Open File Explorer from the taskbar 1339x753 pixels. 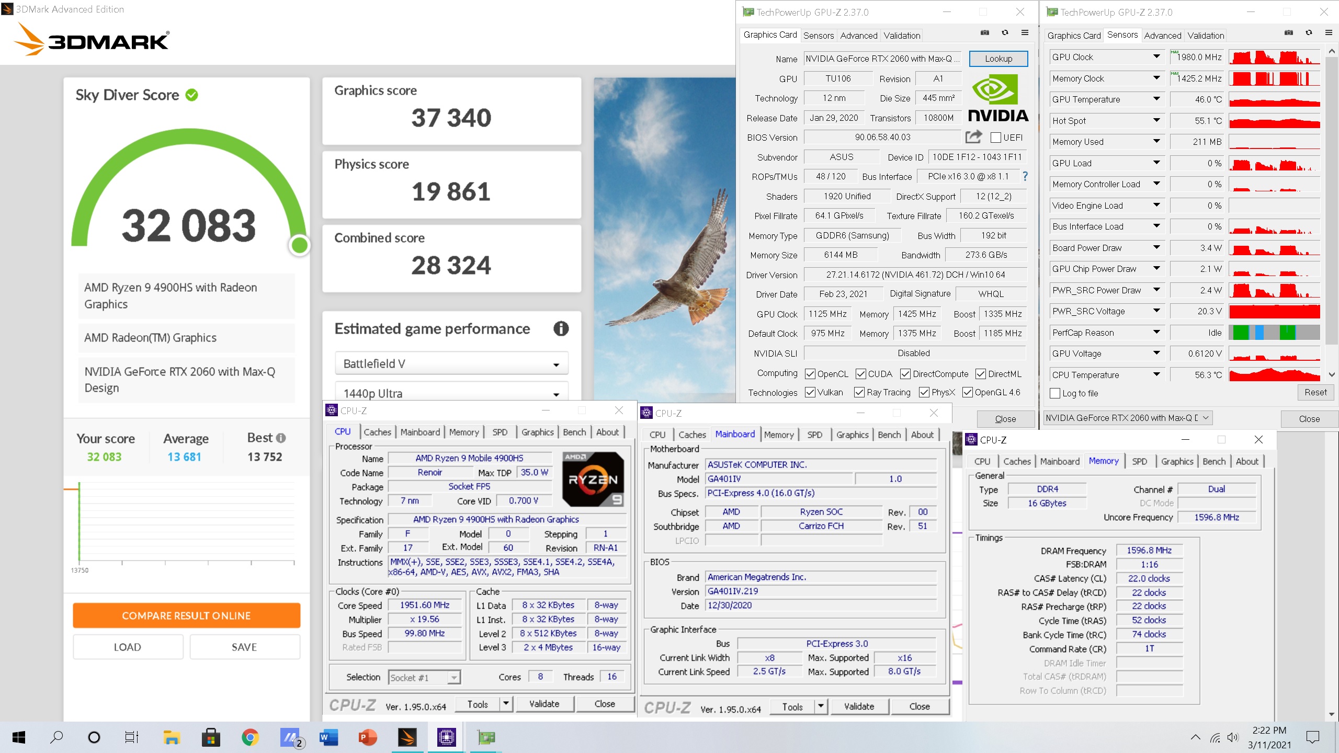pos(172,737)
